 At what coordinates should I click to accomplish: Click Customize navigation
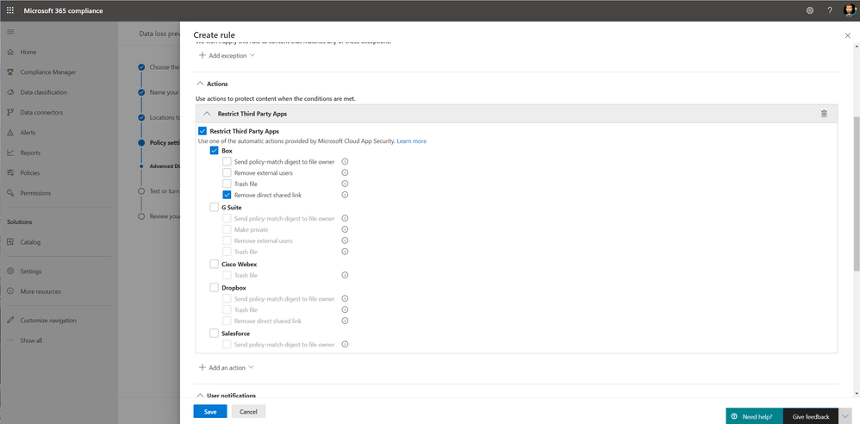(x=48, y=321)
